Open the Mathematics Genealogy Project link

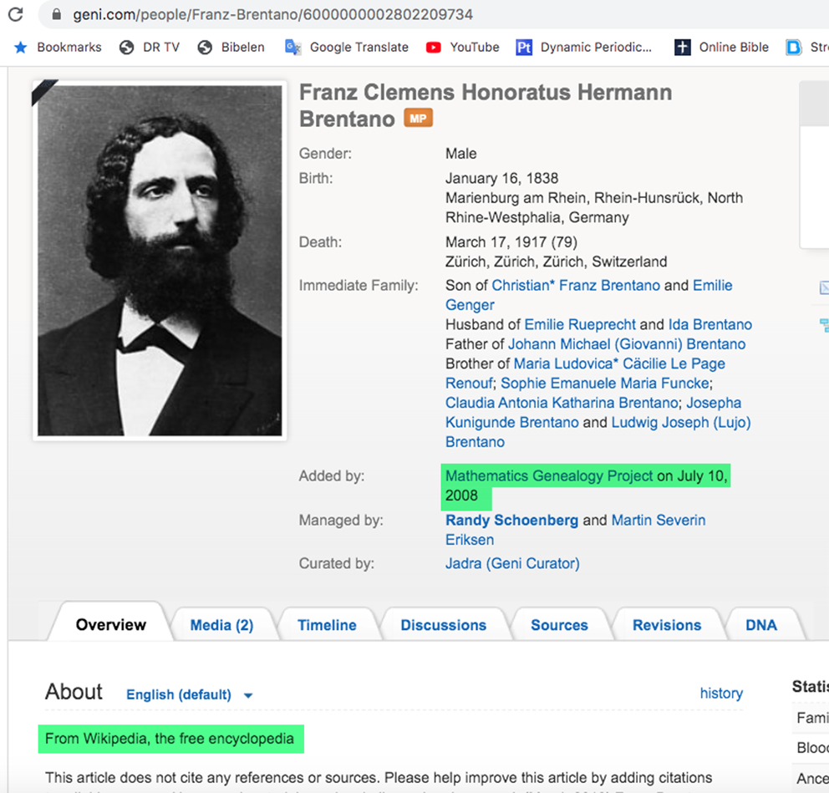549,475
